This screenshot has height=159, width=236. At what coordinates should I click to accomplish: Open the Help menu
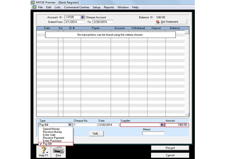pos(135,7)
